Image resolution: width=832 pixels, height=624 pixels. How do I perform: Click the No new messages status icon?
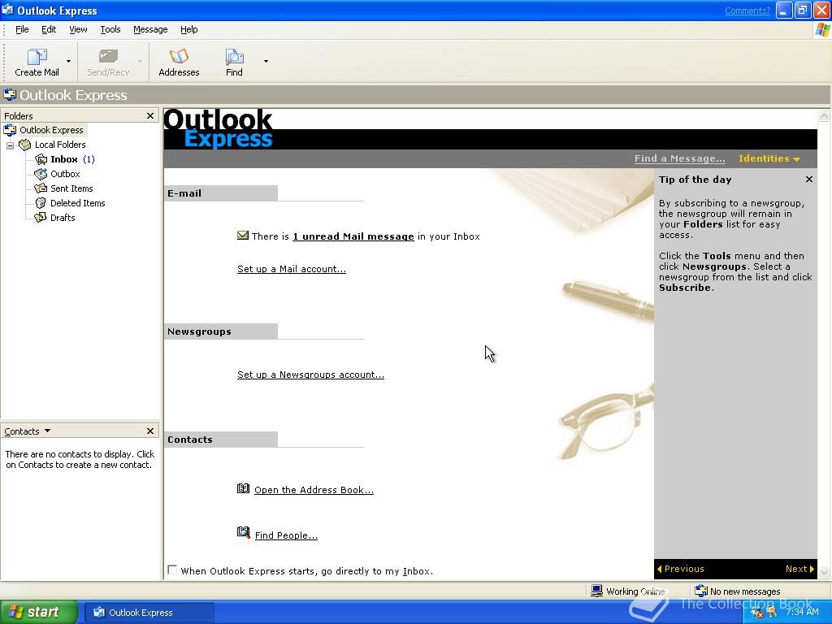tap(701, 591)
